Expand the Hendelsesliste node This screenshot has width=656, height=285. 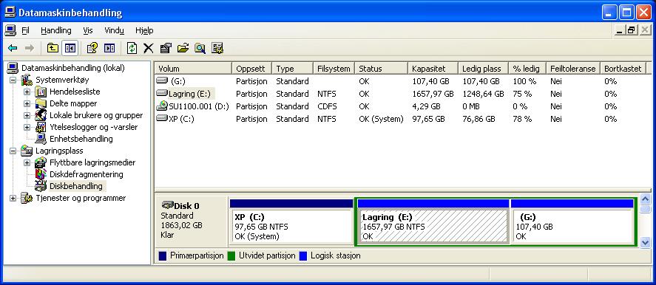27,92
